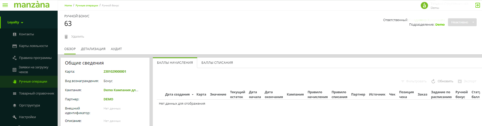Click the hamburger menu icon
The width and height of the screenshot is (482, 126).
pos(5,5)
